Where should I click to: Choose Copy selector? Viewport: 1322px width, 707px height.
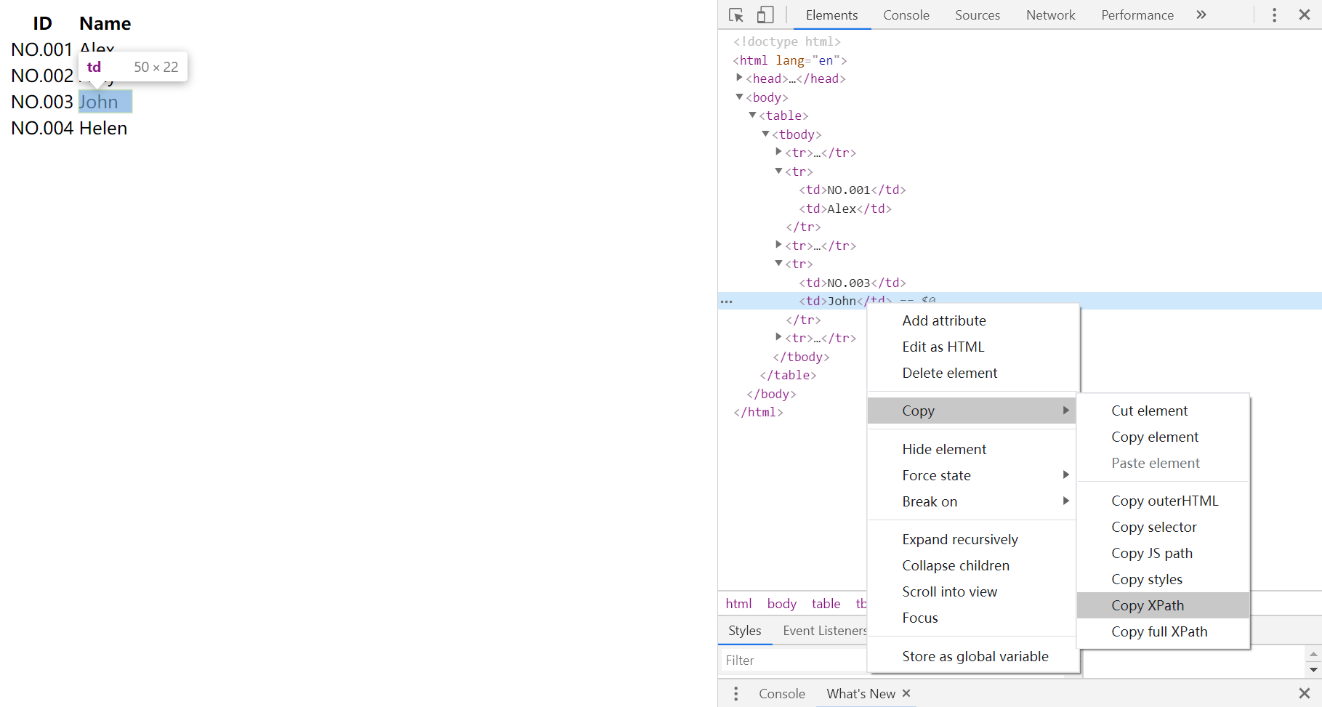point(1163,527)
